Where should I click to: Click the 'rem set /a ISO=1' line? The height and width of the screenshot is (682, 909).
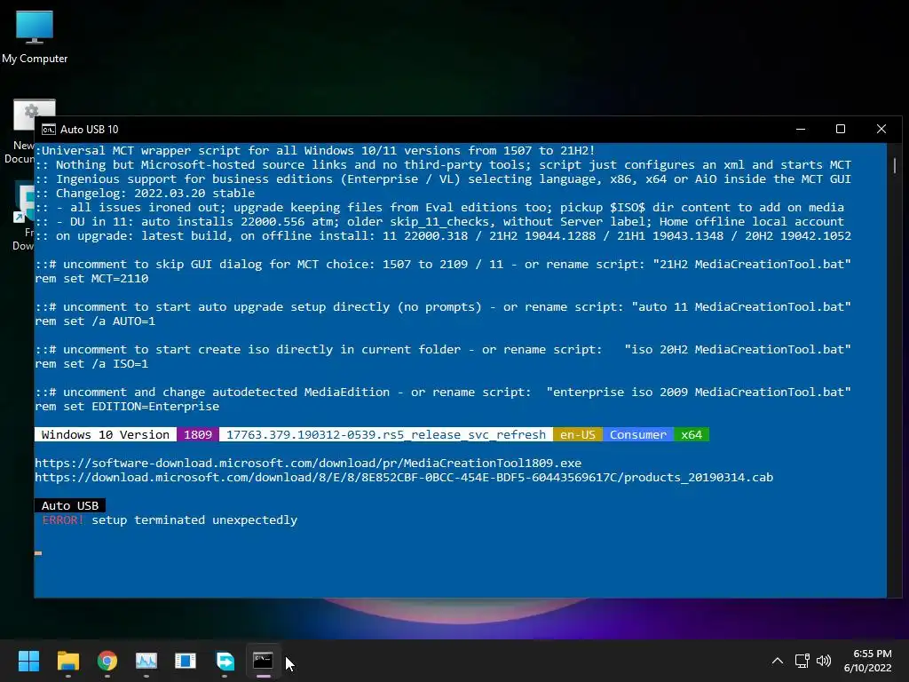coord(91,364)
